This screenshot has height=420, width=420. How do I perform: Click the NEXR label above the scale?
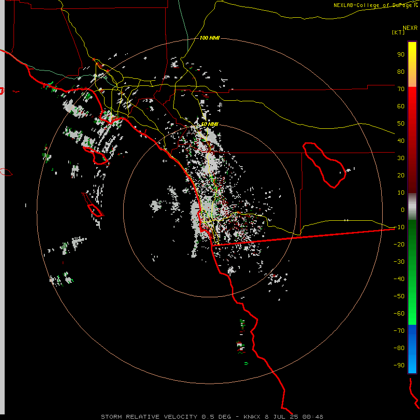click(x=410, y=28)
